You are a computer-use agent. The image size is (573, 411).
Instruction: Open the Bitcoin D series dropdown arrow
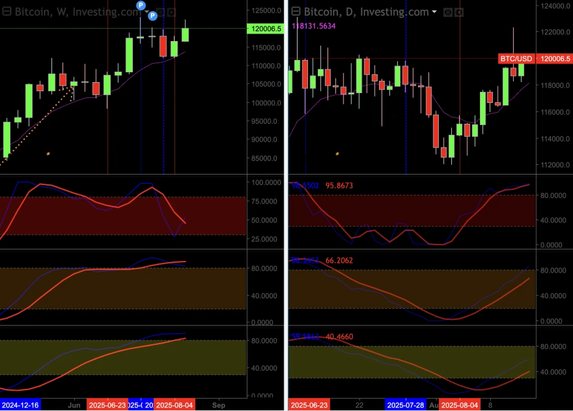(x=434, y=12)
